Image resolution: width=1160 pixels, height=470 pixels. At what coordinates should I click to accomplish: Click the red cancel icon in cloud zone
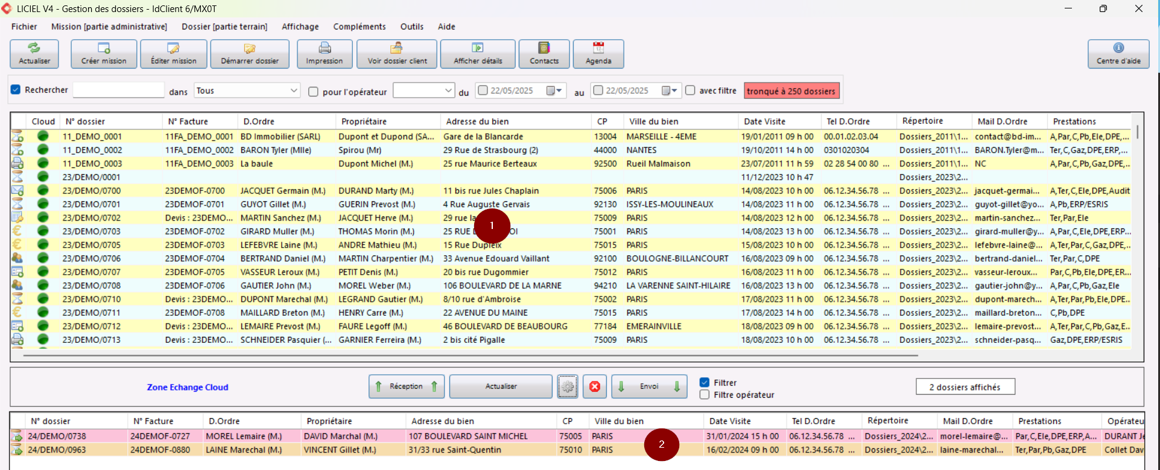tap(595, 387)
